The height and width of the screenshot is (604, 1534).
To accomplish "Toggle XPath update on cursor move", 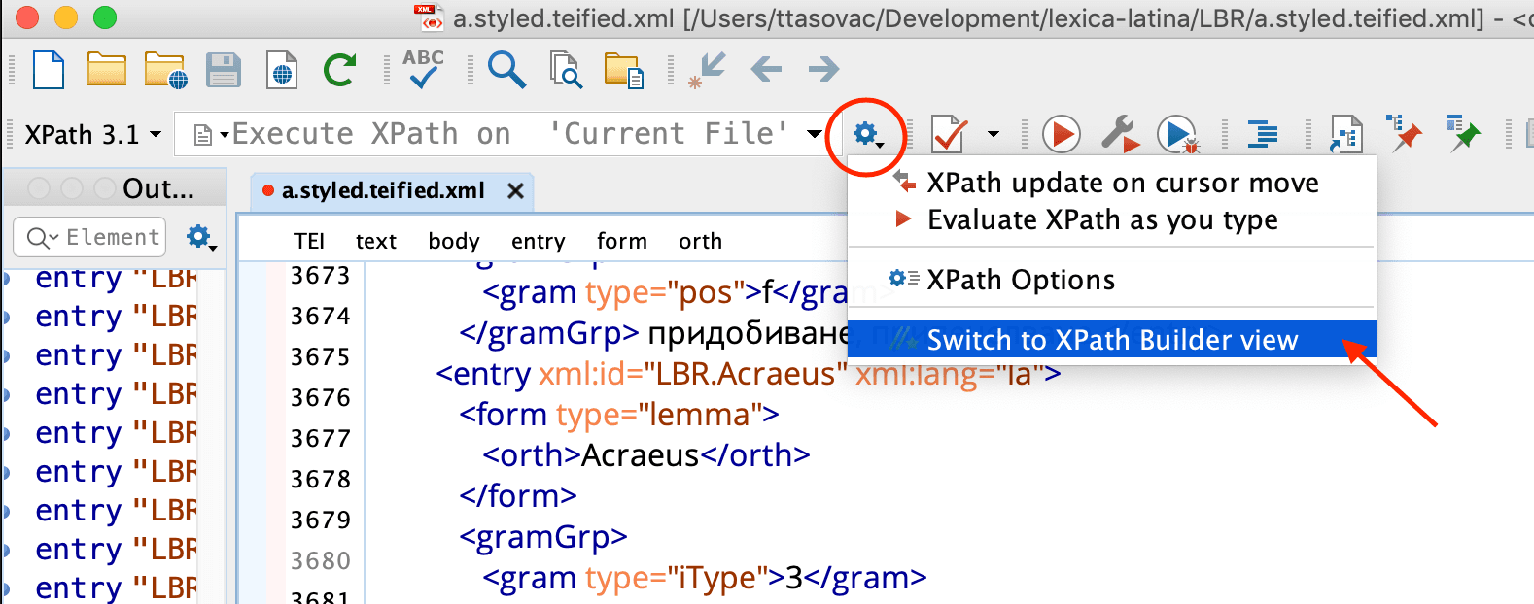I will click(x=1122, y=183).
